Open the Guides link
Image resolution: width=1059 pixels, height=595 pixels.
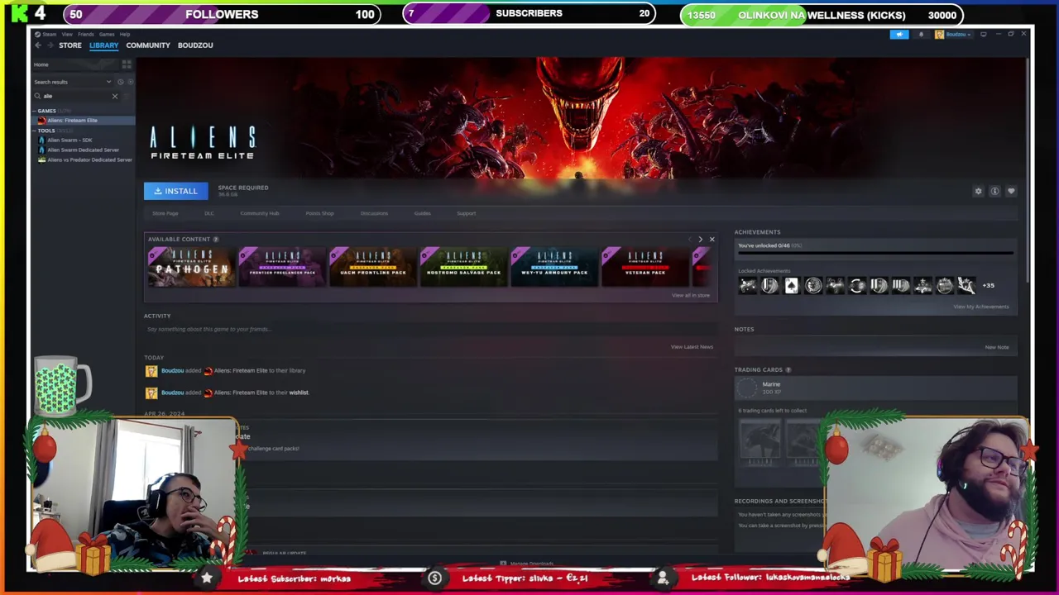click(423, 213)
